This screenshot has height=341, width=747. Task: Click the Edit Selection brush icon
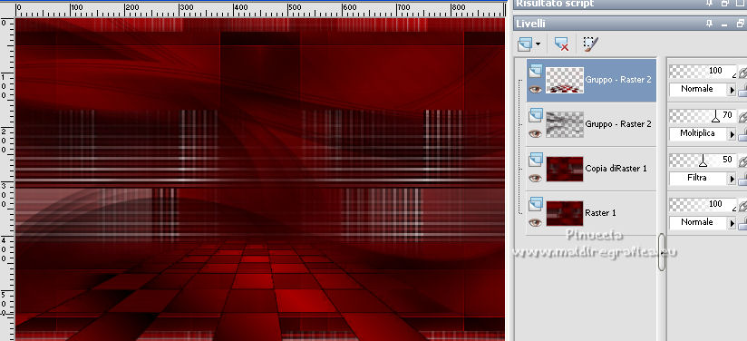591,44
